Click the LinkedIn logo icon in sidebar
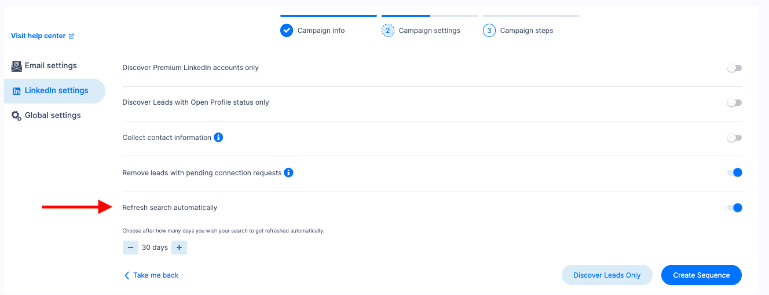This screenshot has height=295, width=769. click(x=17, y=91)
